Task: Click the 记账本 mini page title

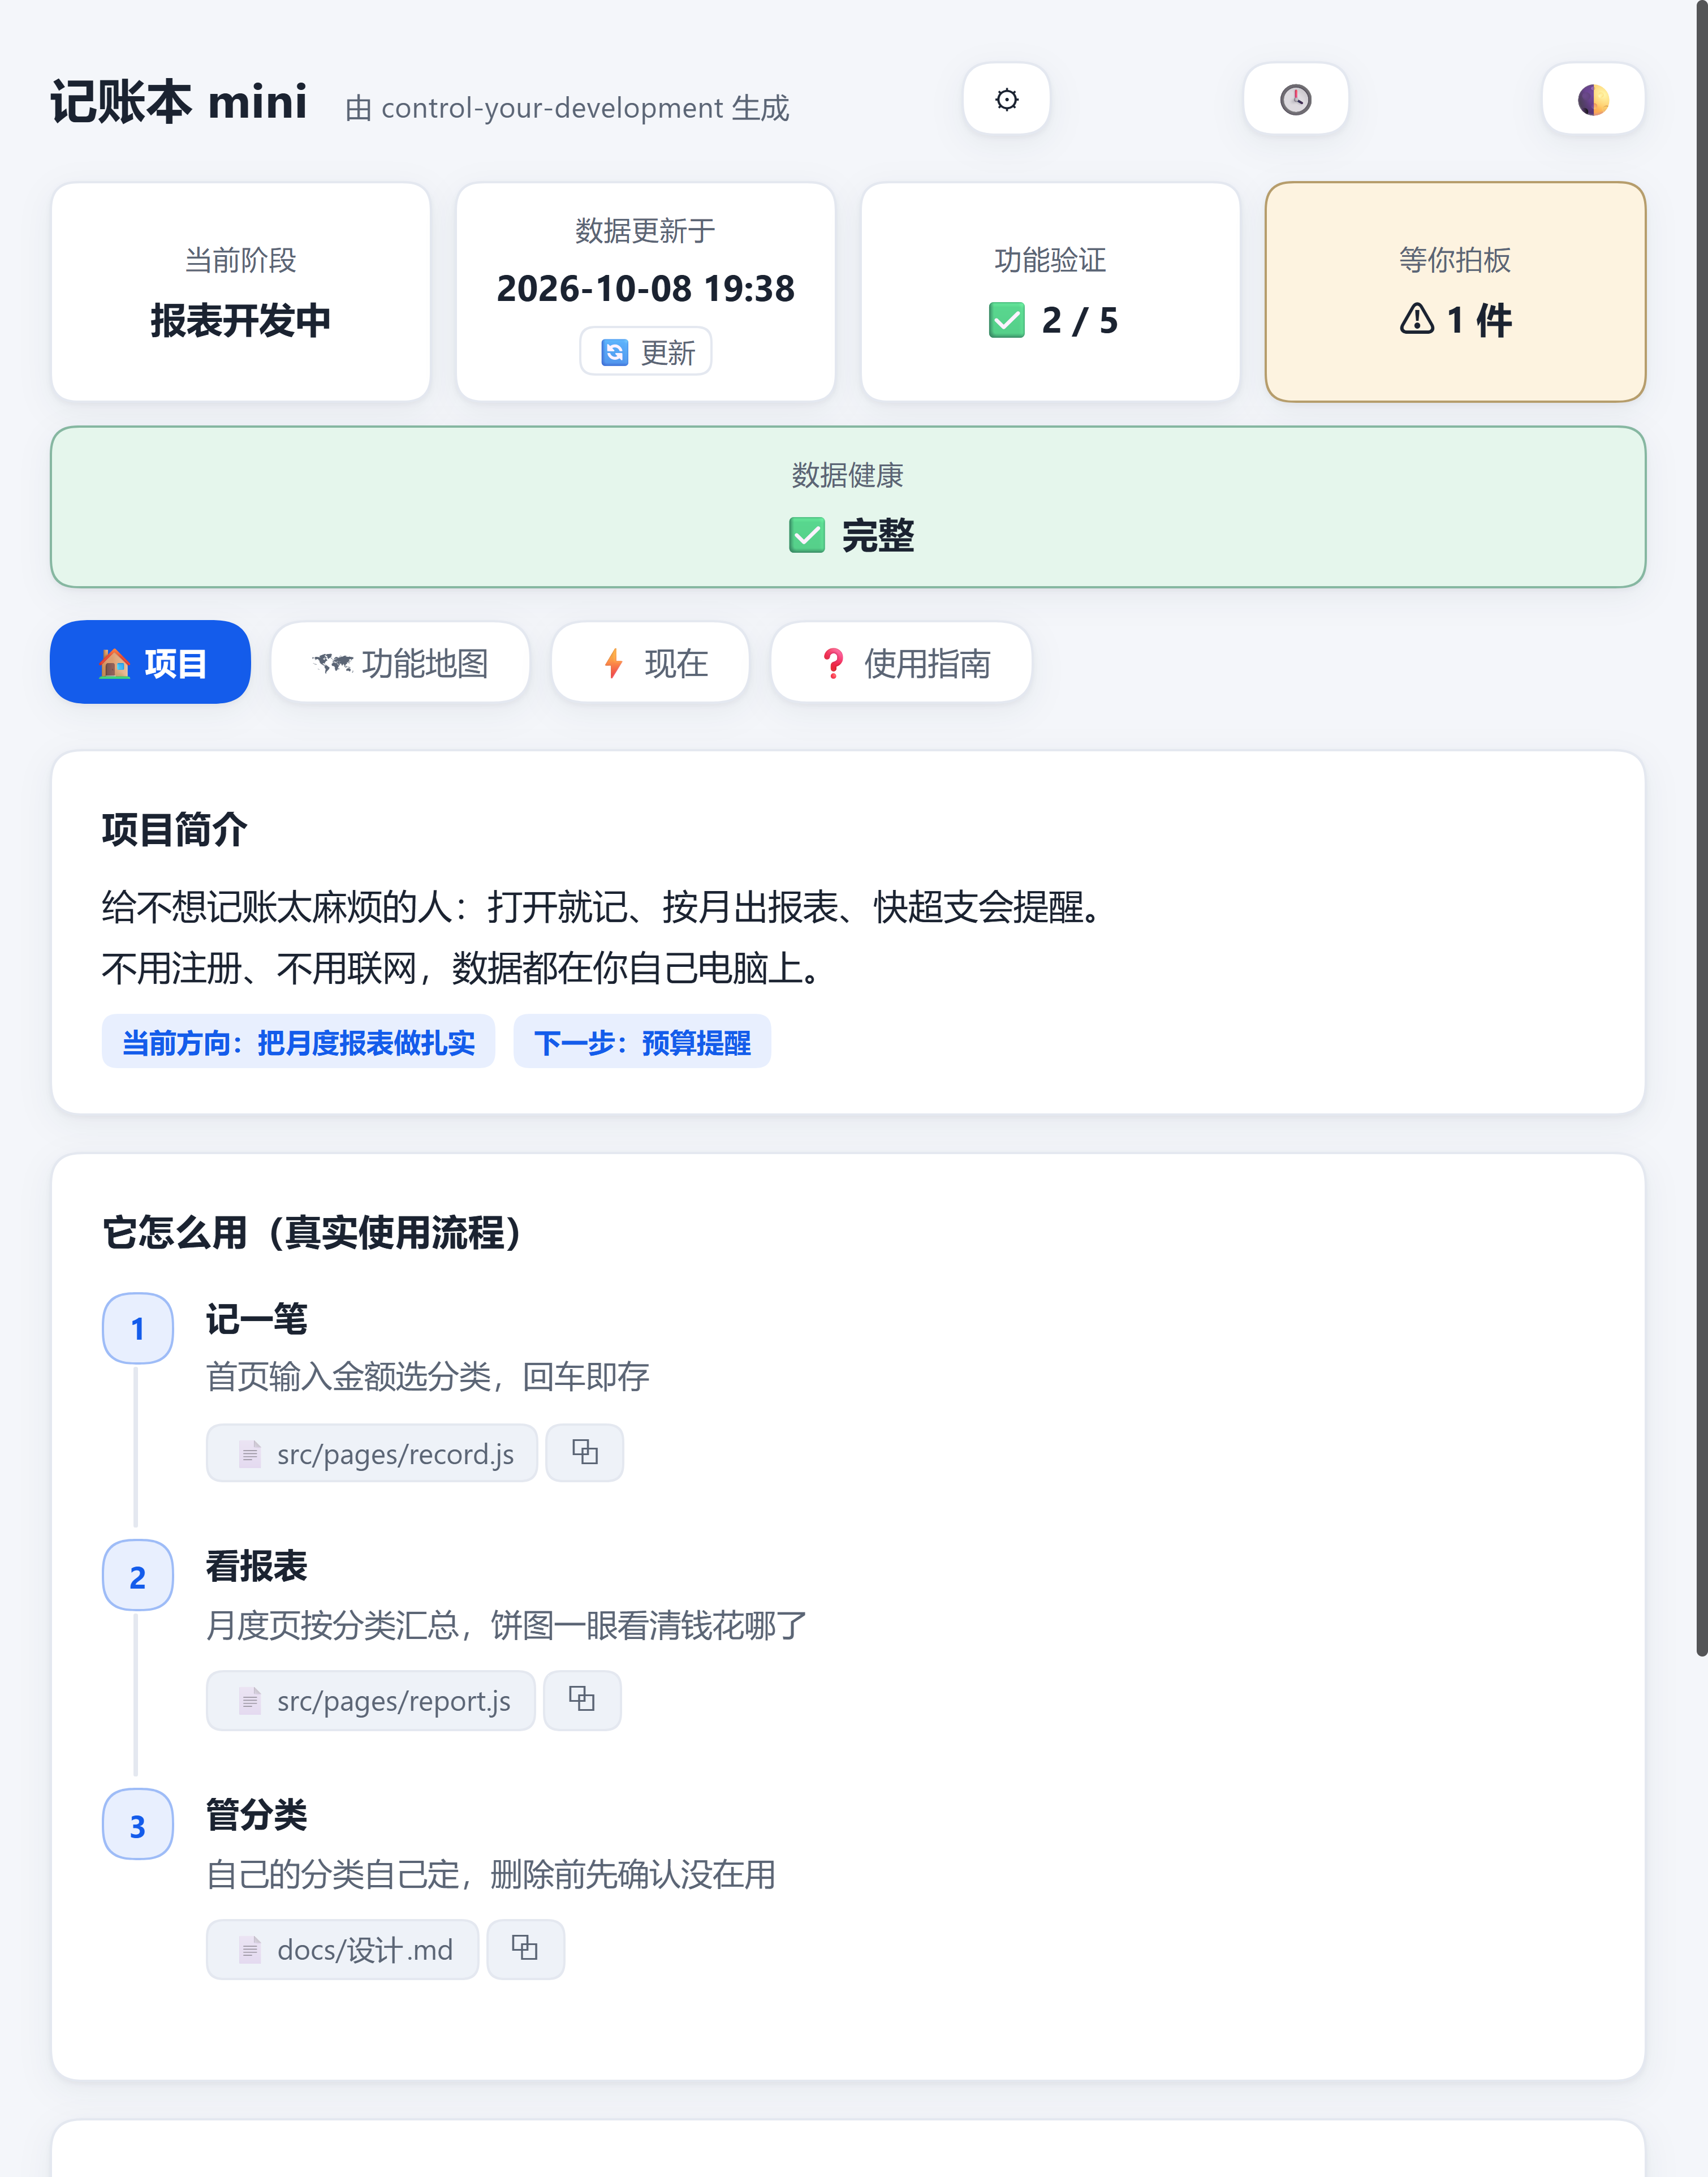Action: coord(179,102)
